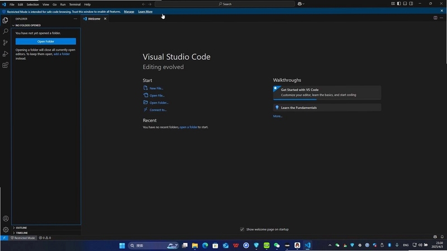Show hidden system tray icons chevron
The width and height of the screenshot is (447, 251).
click(330, 245)
